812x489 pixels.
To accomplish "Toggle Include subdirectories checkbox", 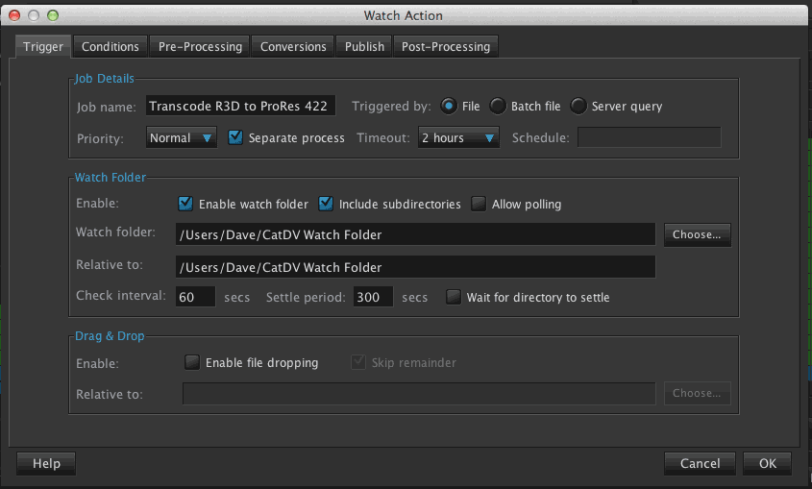I will click(x=326, y=204).
